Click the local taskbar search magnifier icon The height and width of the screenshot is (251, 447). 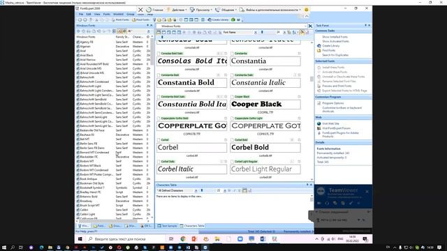pos(13,248)
